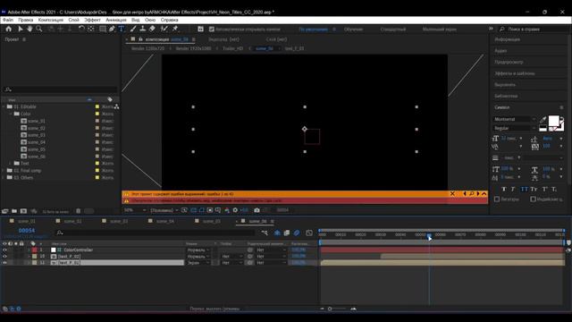Select the Eraser tool
The image size is (572, 322).
152,29
